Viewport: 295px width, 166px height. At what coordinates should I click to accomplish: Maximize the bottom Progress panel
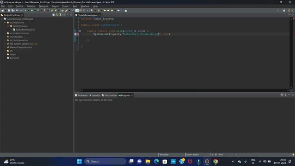(x=293, y=95)
